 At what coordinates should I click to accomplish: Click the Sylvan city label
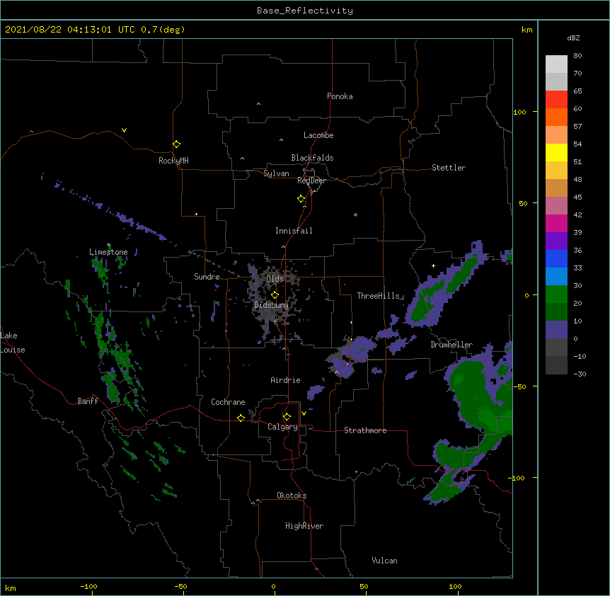(x=276, y=173)
